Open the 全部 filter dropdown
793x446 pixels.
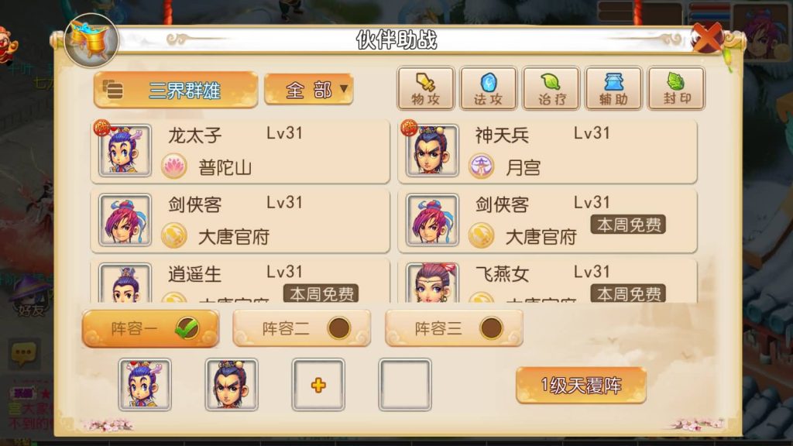pyautogui.click(x=308, y=90)
